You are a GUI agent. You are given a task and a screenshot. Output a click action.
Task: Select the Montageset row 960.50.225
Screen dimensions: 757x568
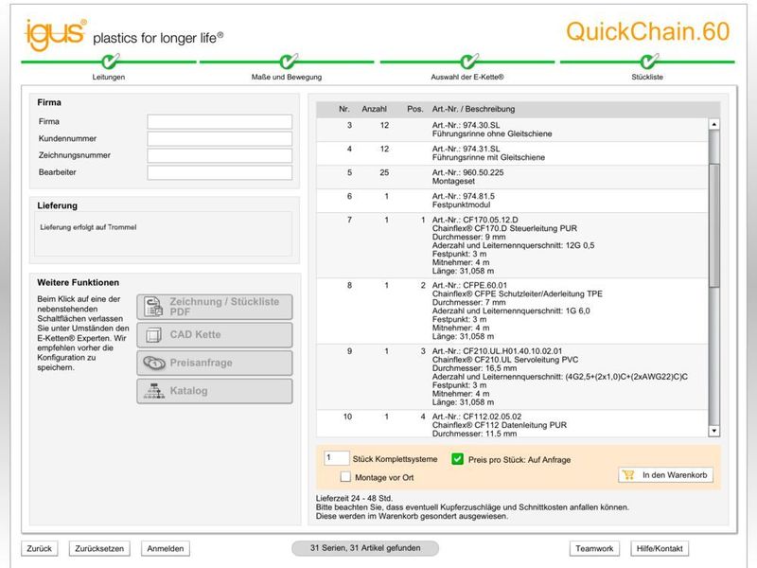pos(512,177)
